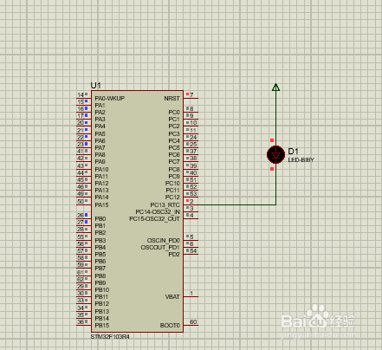Image resolution: width=382 pixels, height=350 pixels.
Task: Select the OSCIN_PD0 pin label
Action: tap(164, 240)
